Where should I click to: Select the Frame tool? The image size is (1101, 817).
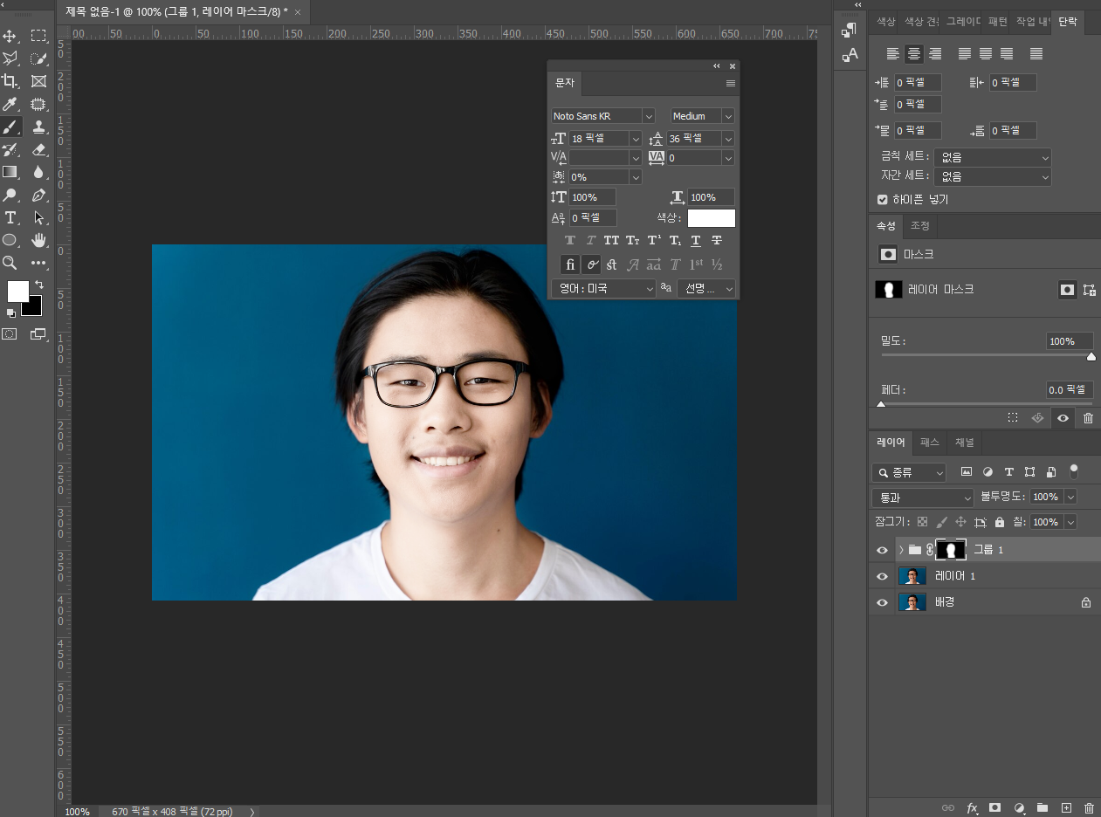[38, 81]
